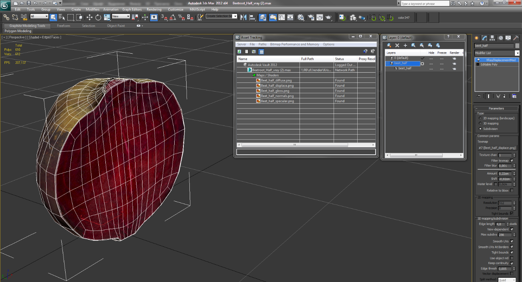Viewport: 522px width, 282px height.
Task: Click Configure Modifier Sets icon
Action: point(514,96)
